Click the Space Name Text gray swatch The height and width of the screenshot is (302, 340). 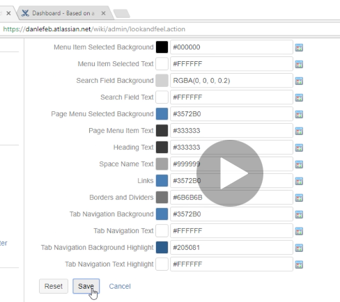click(162, 164)
